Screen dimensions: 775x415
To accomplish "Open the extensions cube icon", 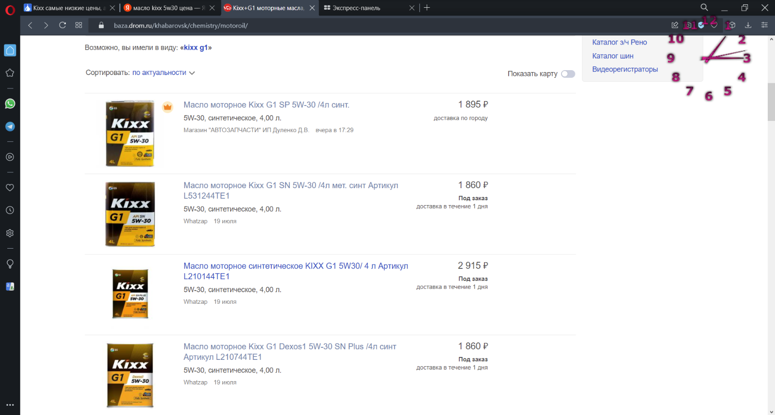I will [732, 25].
